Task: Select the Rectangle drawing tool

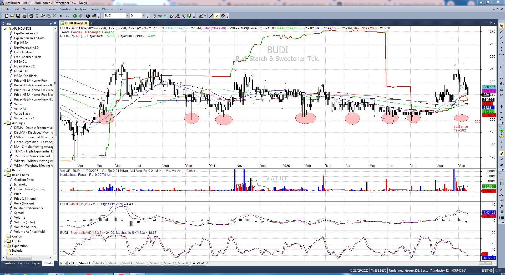Action: (502, 72)
